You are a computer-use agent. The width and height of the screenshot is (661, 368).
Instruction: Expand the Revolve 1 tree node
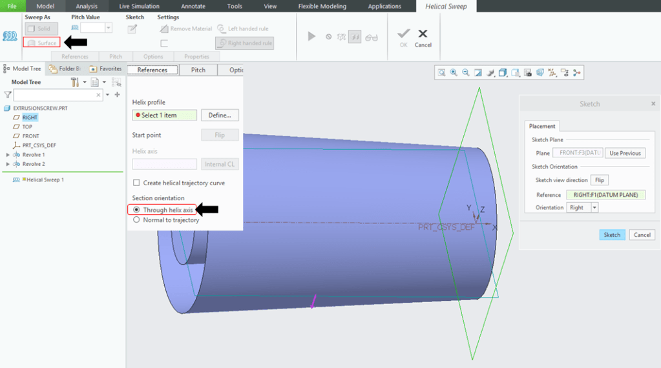click(x=8, y=155)
